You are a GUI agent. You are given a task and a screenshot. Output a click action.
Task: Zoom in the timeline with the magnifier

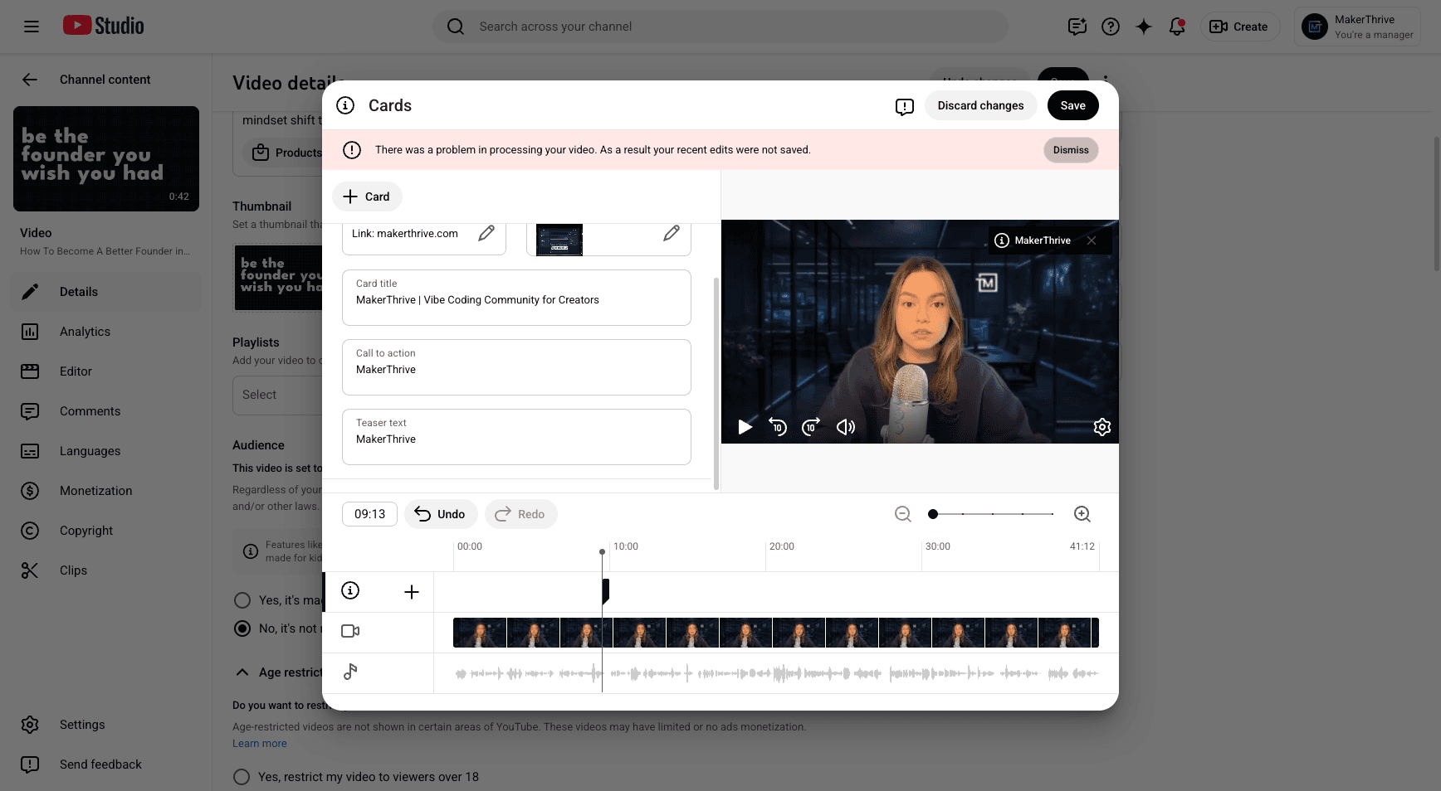(x=1082, y=514)
